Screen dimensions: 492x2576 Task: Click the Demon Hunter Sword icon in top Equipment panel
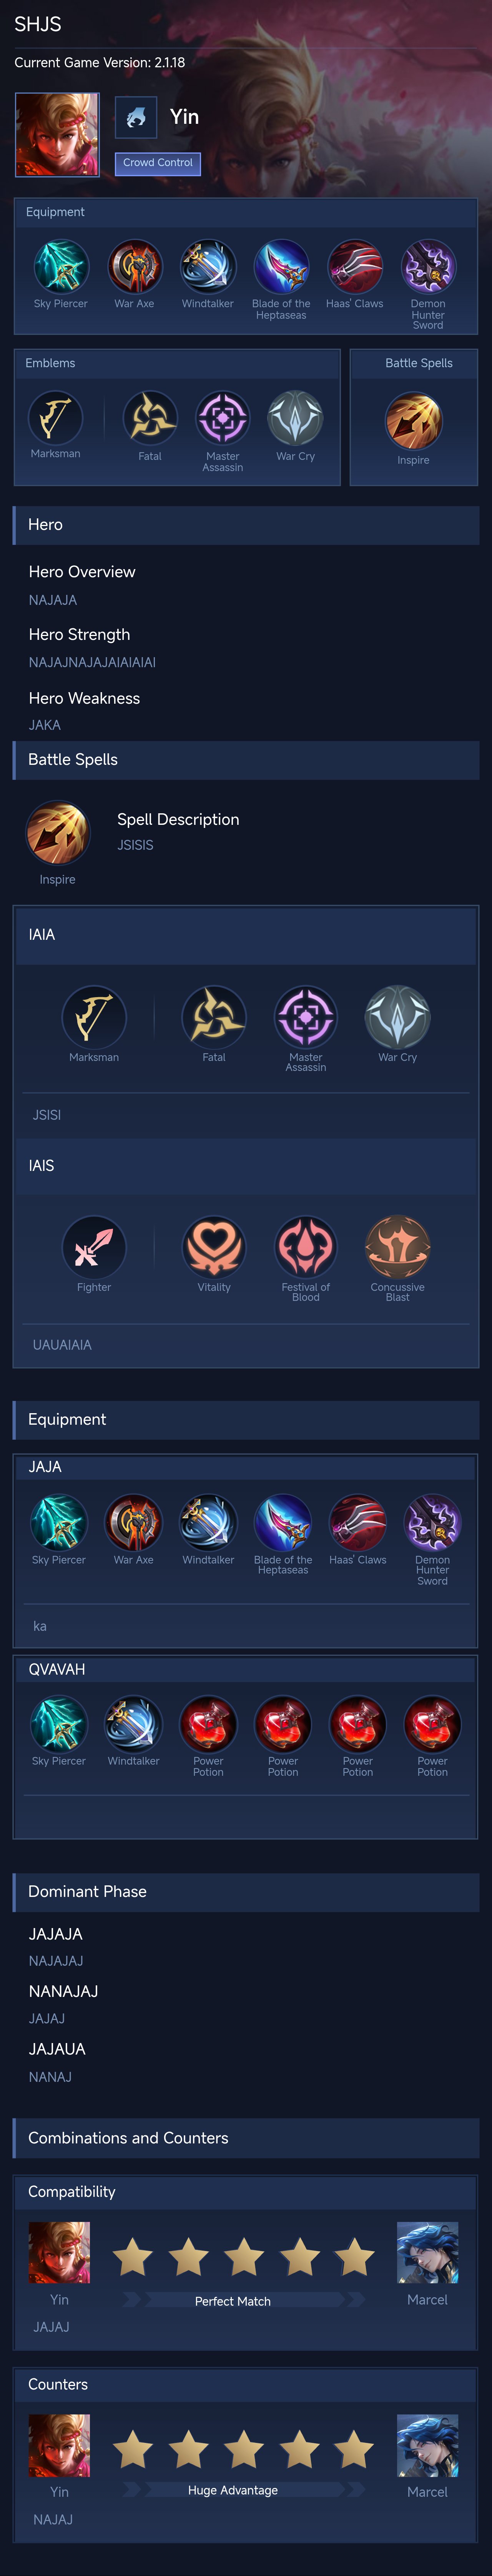point(428,266)
